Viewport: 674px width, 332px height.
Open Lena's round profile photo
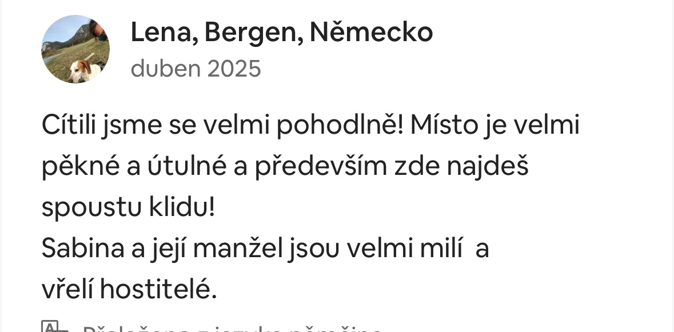point(75,49)
